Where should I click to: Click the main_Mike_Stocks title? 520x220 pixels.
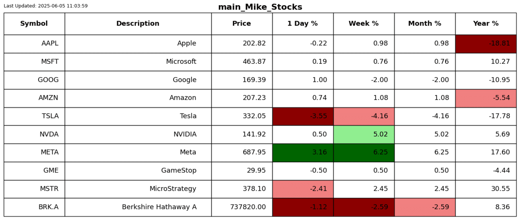(260, 7)
